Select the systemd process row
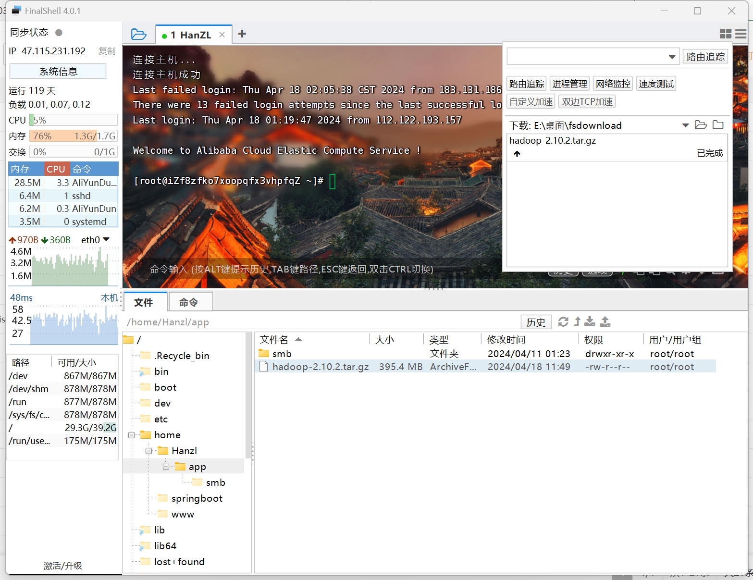 pos(63,222)
